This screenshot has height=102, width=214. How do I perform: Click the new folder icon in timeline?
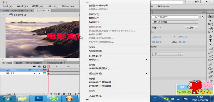[x=9, y=94]
